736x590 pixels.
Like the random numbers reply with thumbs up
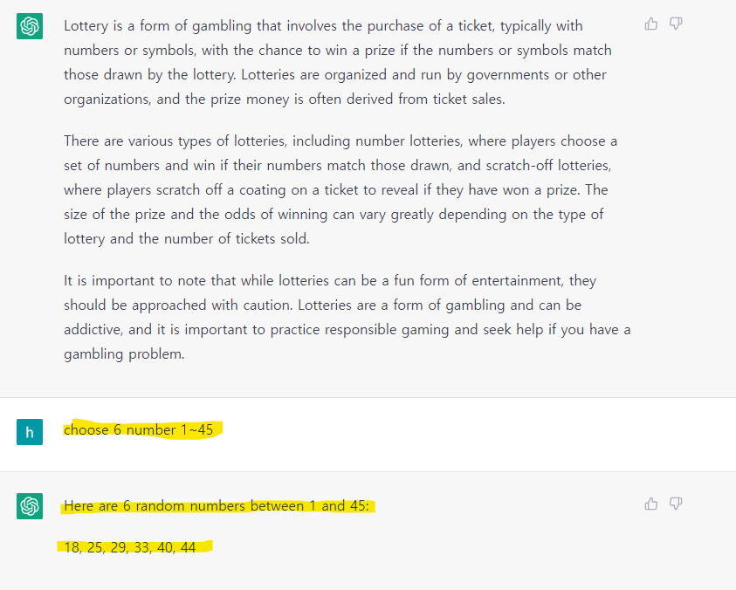point(651,504)
